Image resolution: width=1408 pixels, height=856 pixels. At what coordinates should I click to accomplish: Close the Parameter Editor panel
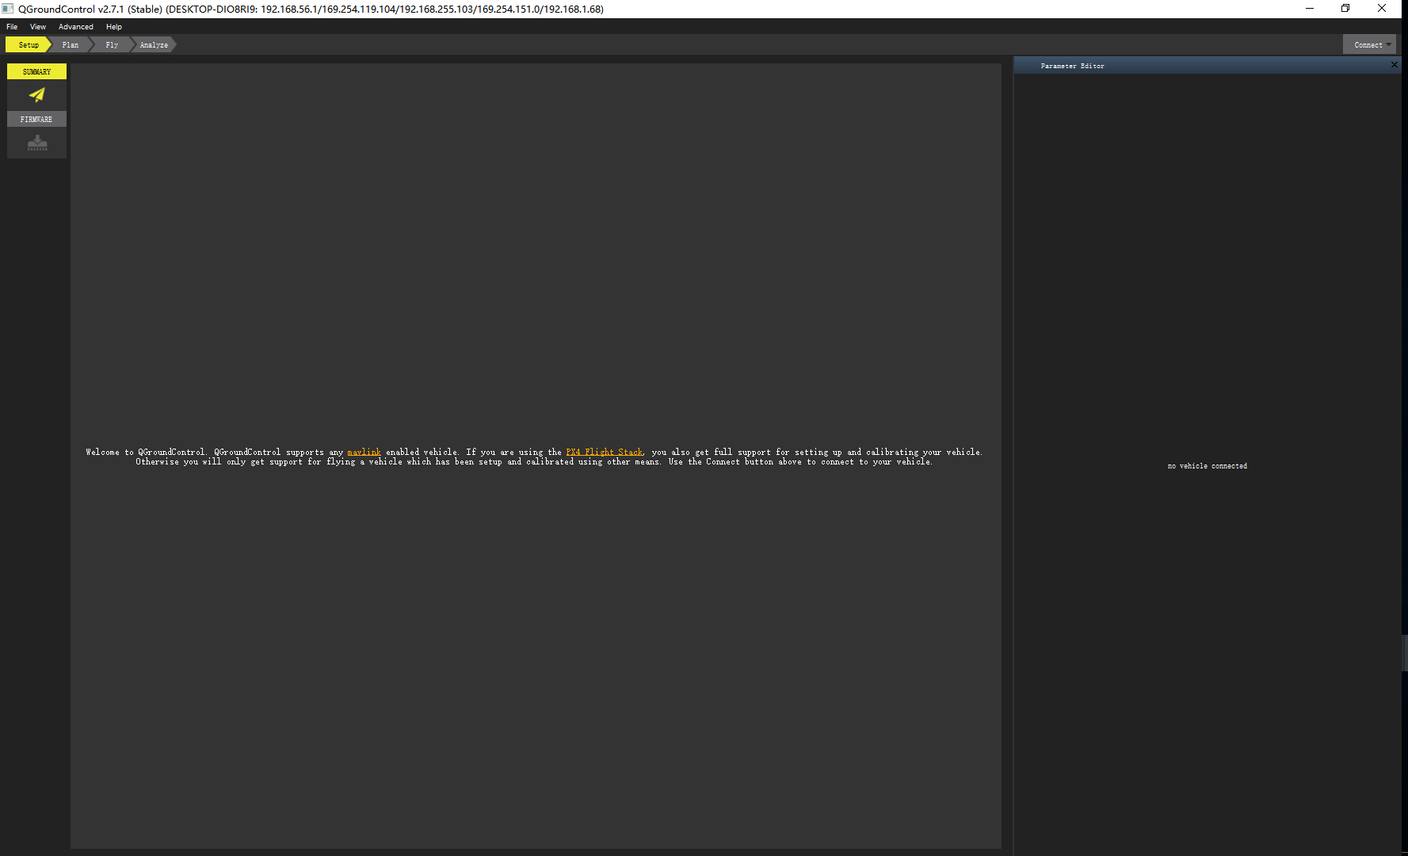(1395, 65)
